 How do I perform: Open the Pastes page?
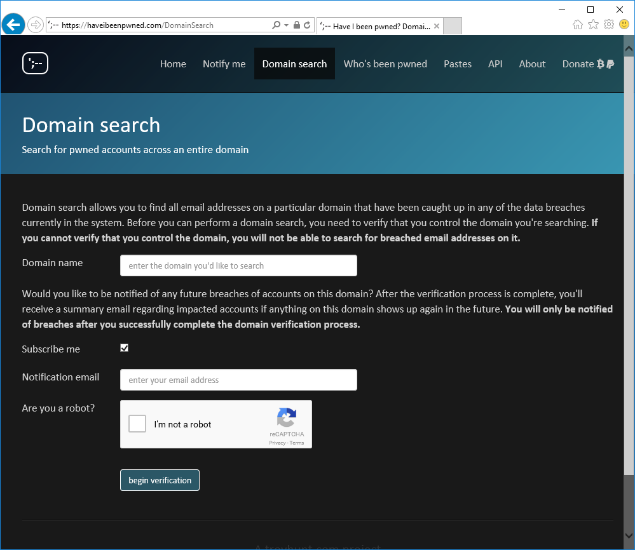click(458, 64)
